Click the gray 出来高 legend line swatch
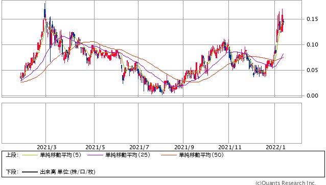Screen dimensions: 326x185 point(30,172)
